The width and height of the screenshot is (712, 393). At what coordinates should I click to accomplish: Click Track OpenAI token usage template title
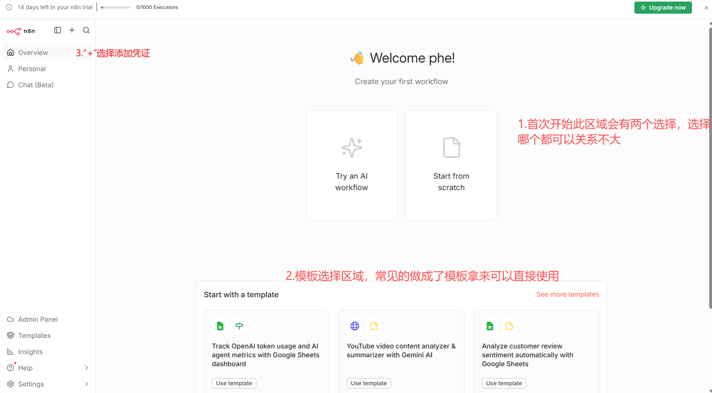tap(266, 355)
